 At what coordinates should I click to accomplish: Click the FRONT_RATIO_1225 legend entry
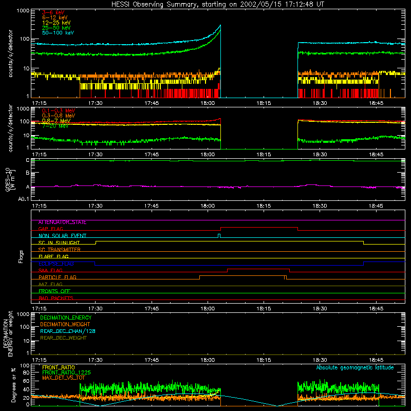pyautogui.click(x=66, y=373)
